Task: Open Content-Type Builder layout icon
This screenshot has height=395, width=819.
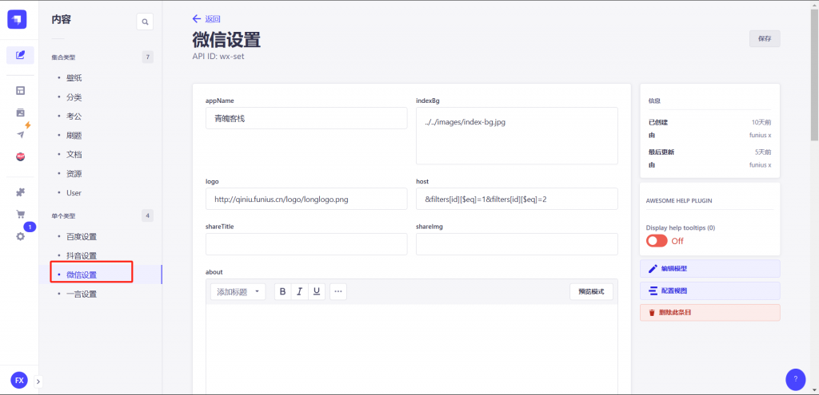Action: click(x=20, y=91)
